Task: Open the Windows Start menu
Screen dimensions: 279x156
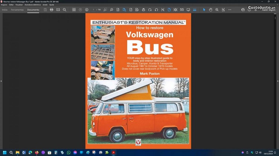Action: 5,152
